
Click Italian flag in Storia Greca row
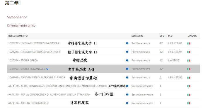[x=189, y=61]
